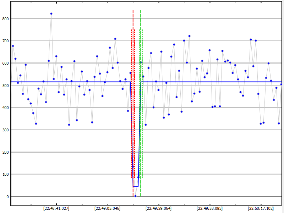
Task: Select the last data point at right edge
Action: (281, 84)
